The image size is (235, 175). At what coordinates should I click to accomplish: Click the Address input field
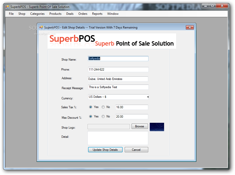click(118, 79)
